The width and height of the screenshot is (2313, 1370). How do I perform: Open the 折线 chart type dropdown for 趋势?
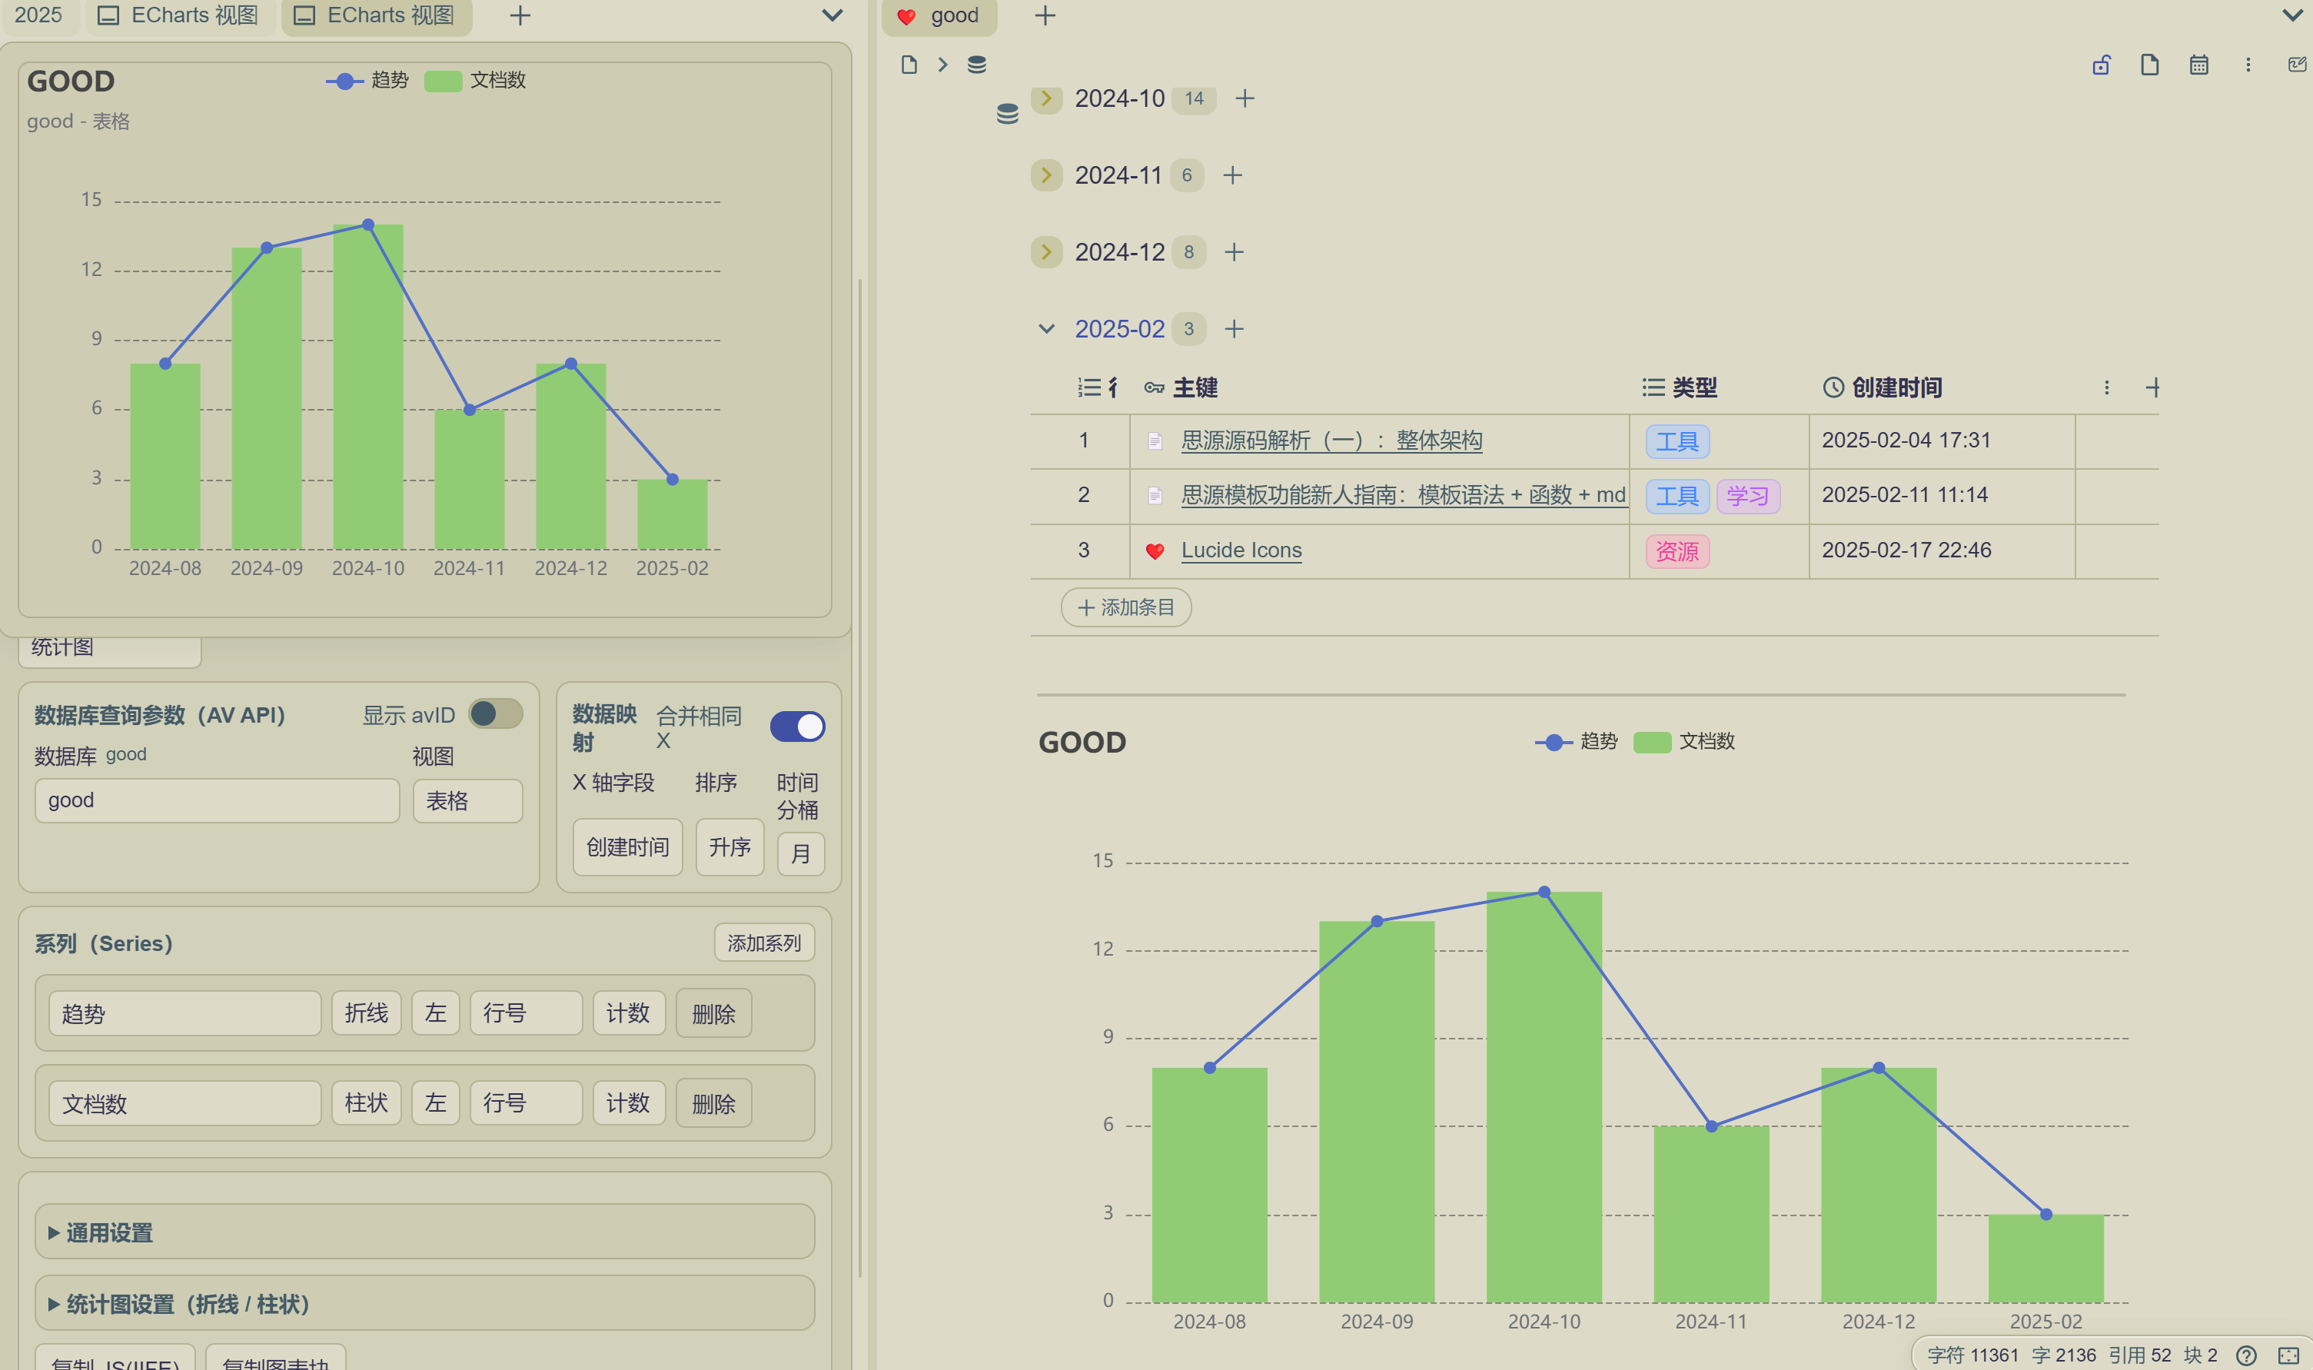coord(365,1013)
